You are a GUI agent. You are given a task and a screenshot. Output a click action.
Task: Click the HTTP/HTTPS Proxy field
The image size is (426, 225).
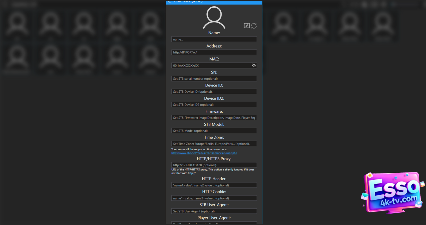pos(214,165)
